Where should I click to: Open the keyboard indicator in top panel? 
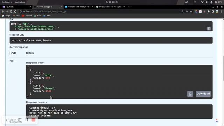point(195,2)
